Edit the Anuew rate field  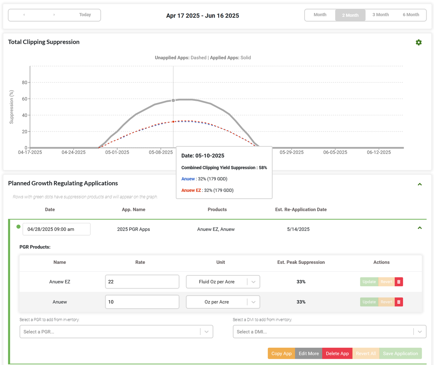pyautogui.click(x=142, y=302)
